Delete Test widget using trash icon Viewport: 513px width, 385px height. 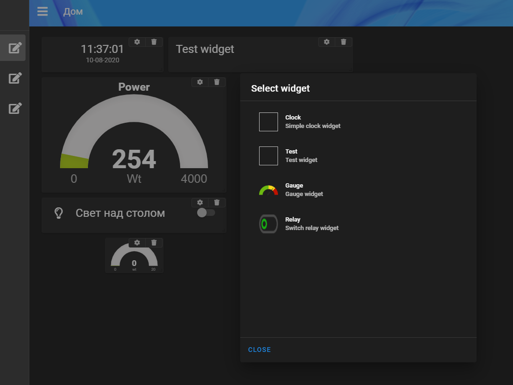coord(343,42)
